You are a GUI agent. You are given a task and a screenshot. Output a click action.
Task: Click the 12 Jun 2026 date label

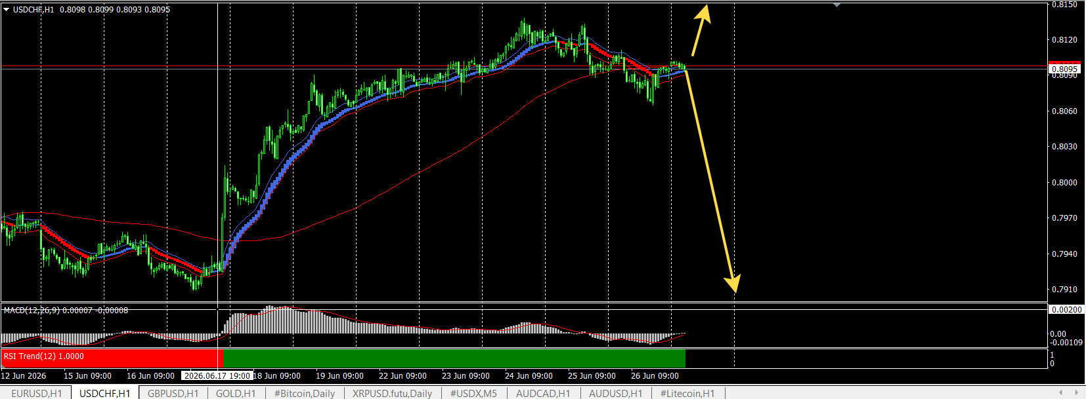24,376
